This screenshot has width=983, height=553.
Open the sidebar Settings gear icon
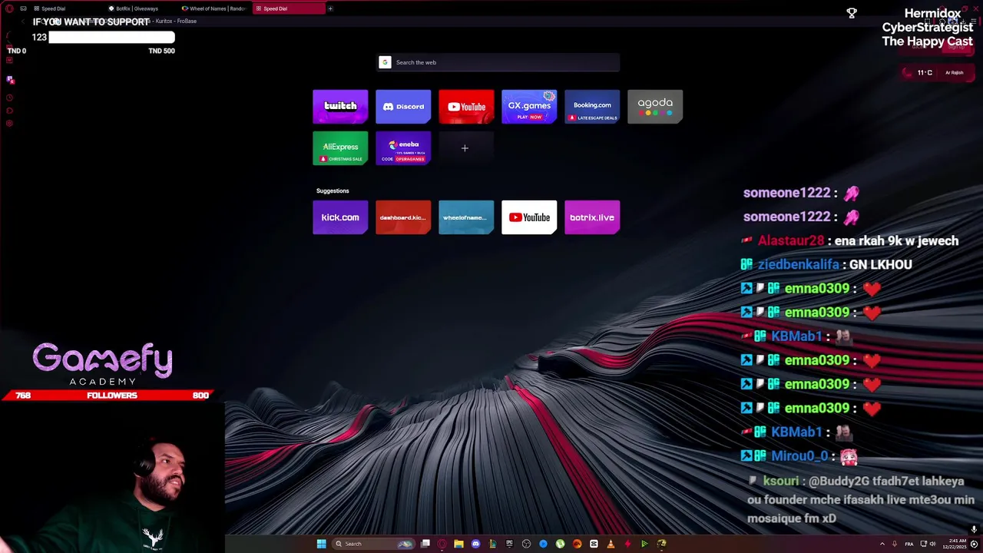tap(9, 123)
